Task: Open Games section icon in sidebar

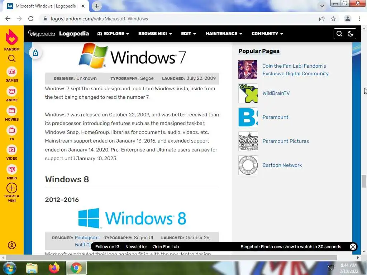Action: [12, 72]
